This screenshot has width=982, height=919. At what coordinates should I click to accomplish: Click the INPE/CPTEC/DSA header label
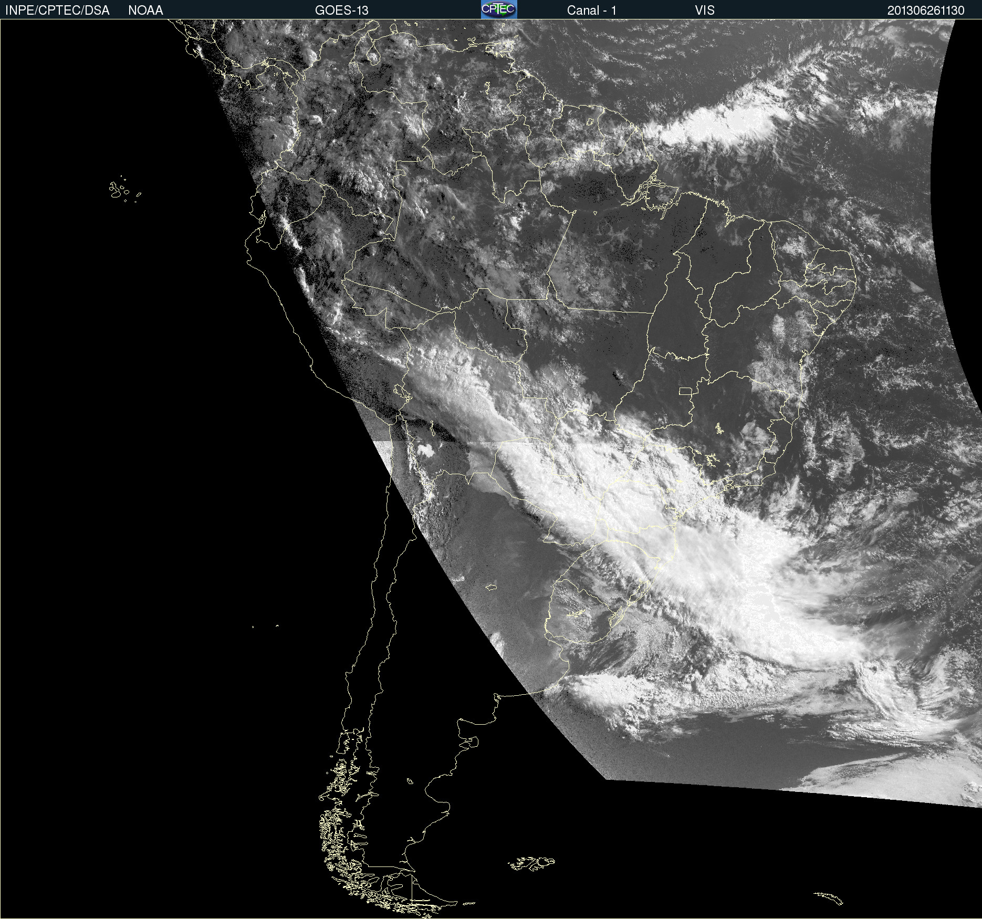pyautogui.click(x=57, y=11)
